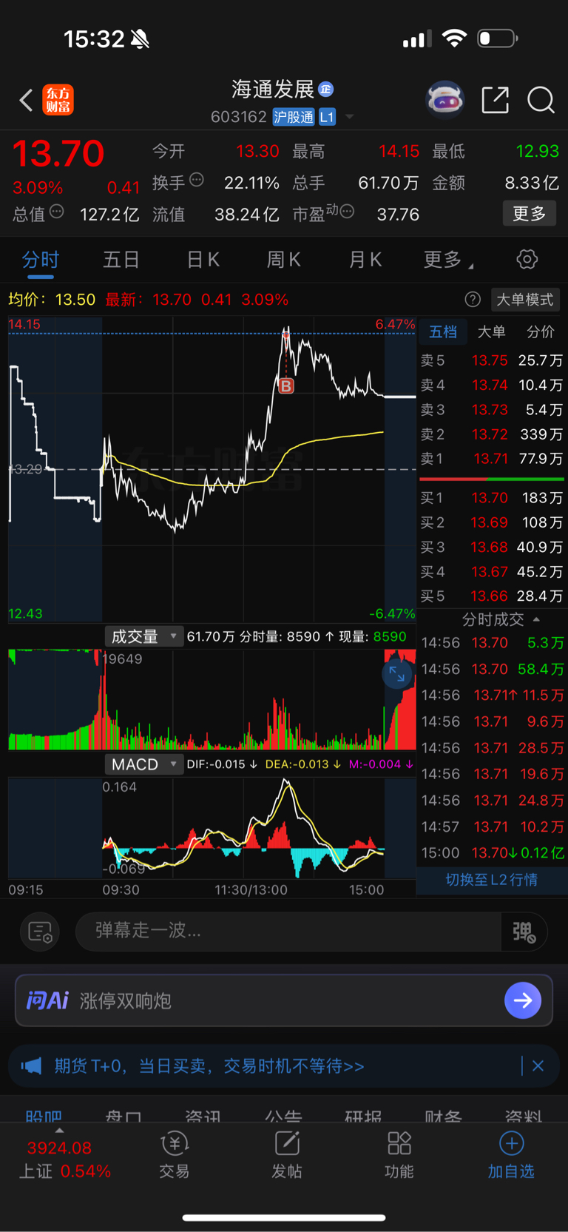568x1232 pixels.
Task: Open chart settings gear icon
Action: pyautogui.click(x=527, y=259)
